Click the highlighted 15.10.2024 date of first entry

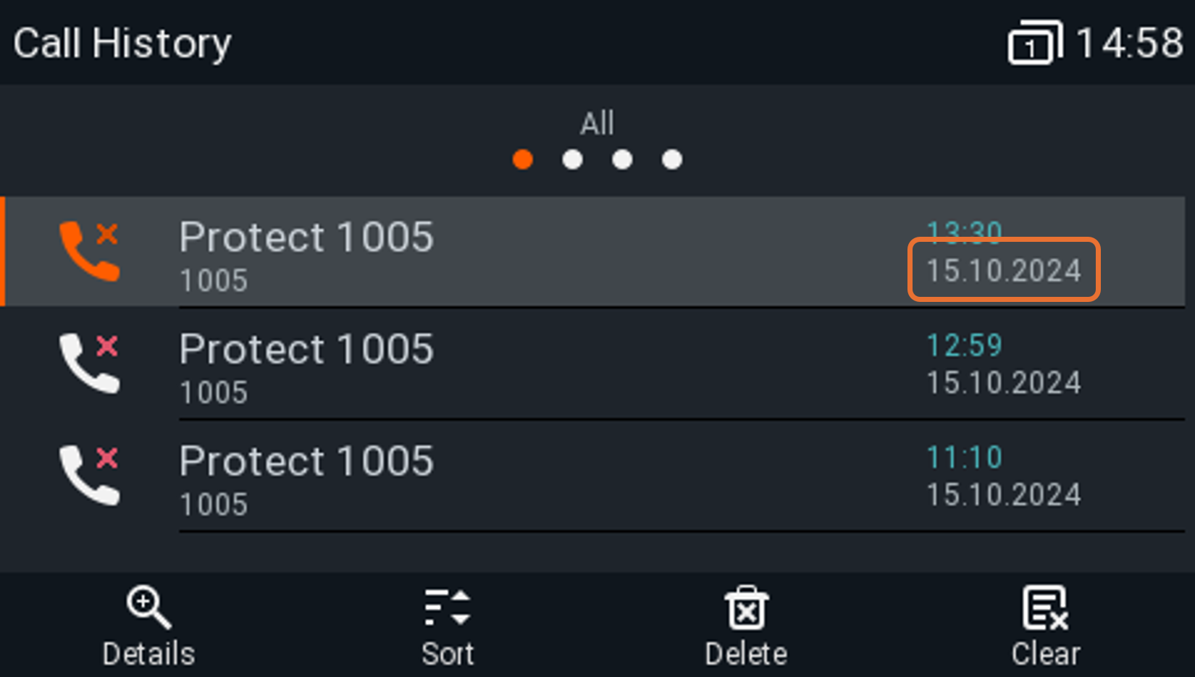[1005, 270]
